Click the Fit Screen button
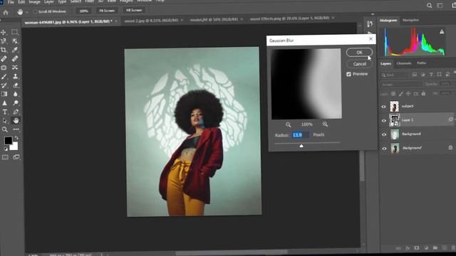Image resolution: width=456 pixels, height=256 pixels. 107,11
